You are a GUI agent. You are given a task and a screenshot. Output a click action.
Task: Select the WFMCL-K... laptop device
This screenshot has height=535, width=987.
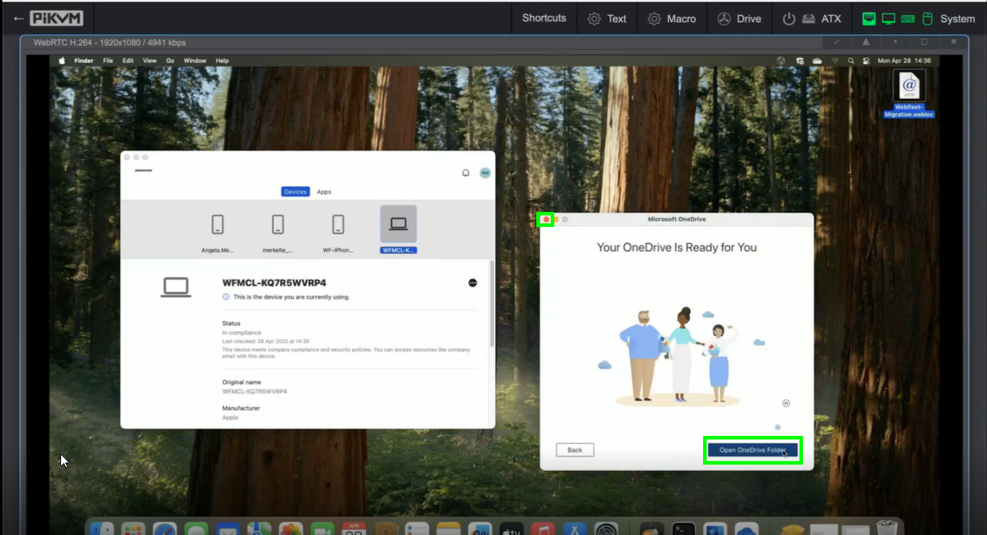click(x=398, y=231)
